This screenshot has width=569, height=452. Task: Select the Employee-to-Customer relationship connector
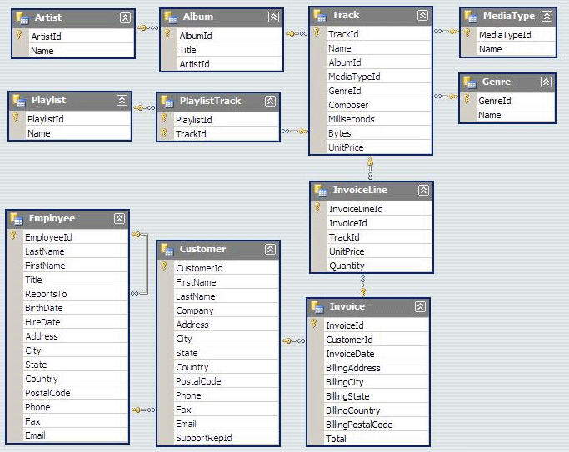click(x=143, y=410)
